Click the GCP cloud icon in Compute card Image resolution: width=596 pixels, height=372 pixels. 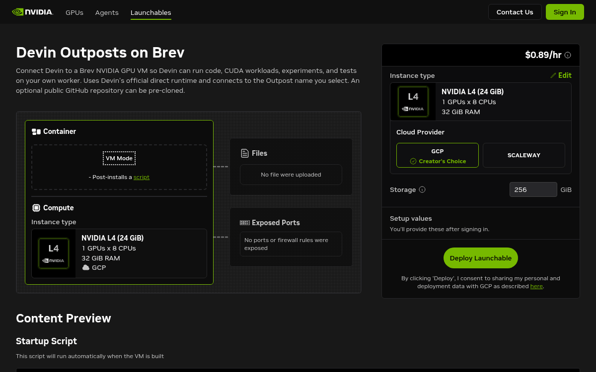click(86, 267)
